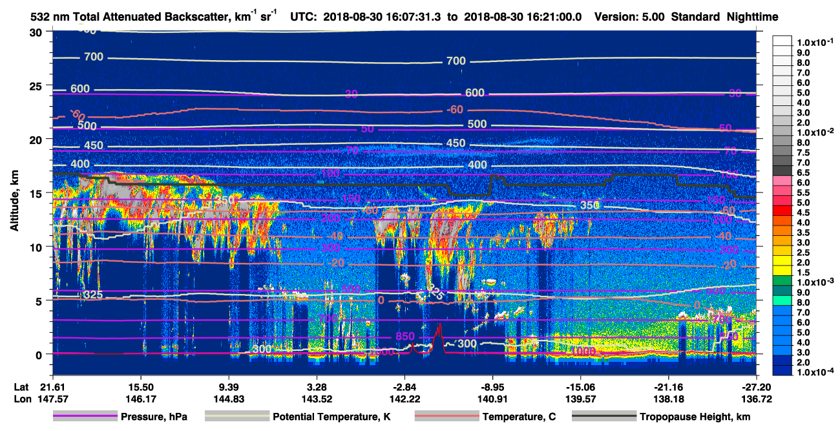The image size is (840, 431).
Task: Click the altitude axis tick label 5
Action: click(40, 300)
